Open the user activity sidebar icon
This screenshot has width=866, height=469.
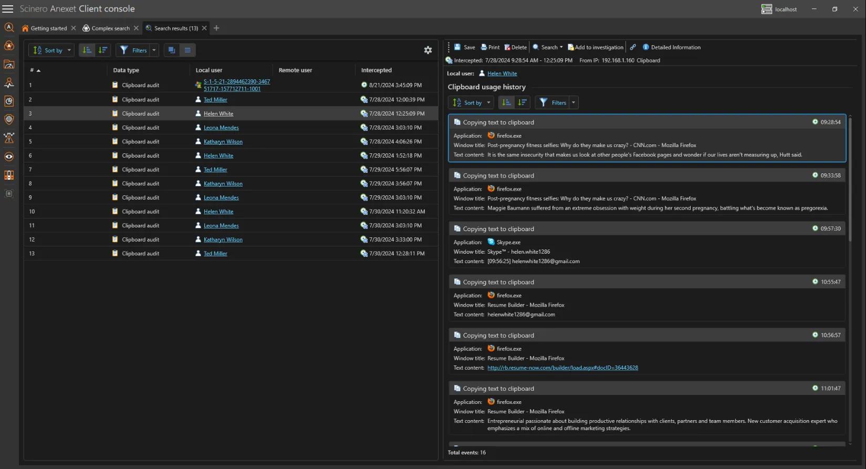9,82
